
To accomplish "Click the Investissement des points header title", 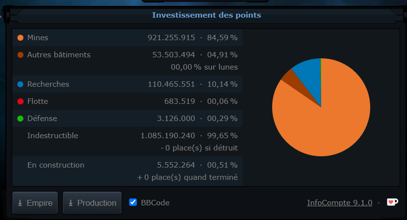I will pos(206,15).
